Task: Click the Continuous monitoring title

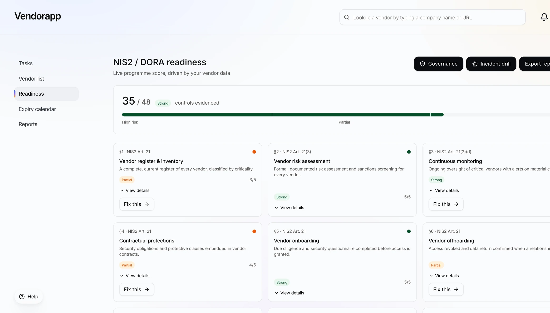Action: [x=455, y=161]
